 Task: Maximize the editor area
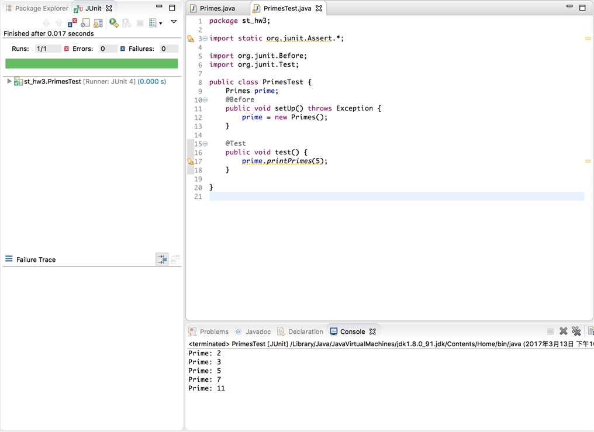583,8
